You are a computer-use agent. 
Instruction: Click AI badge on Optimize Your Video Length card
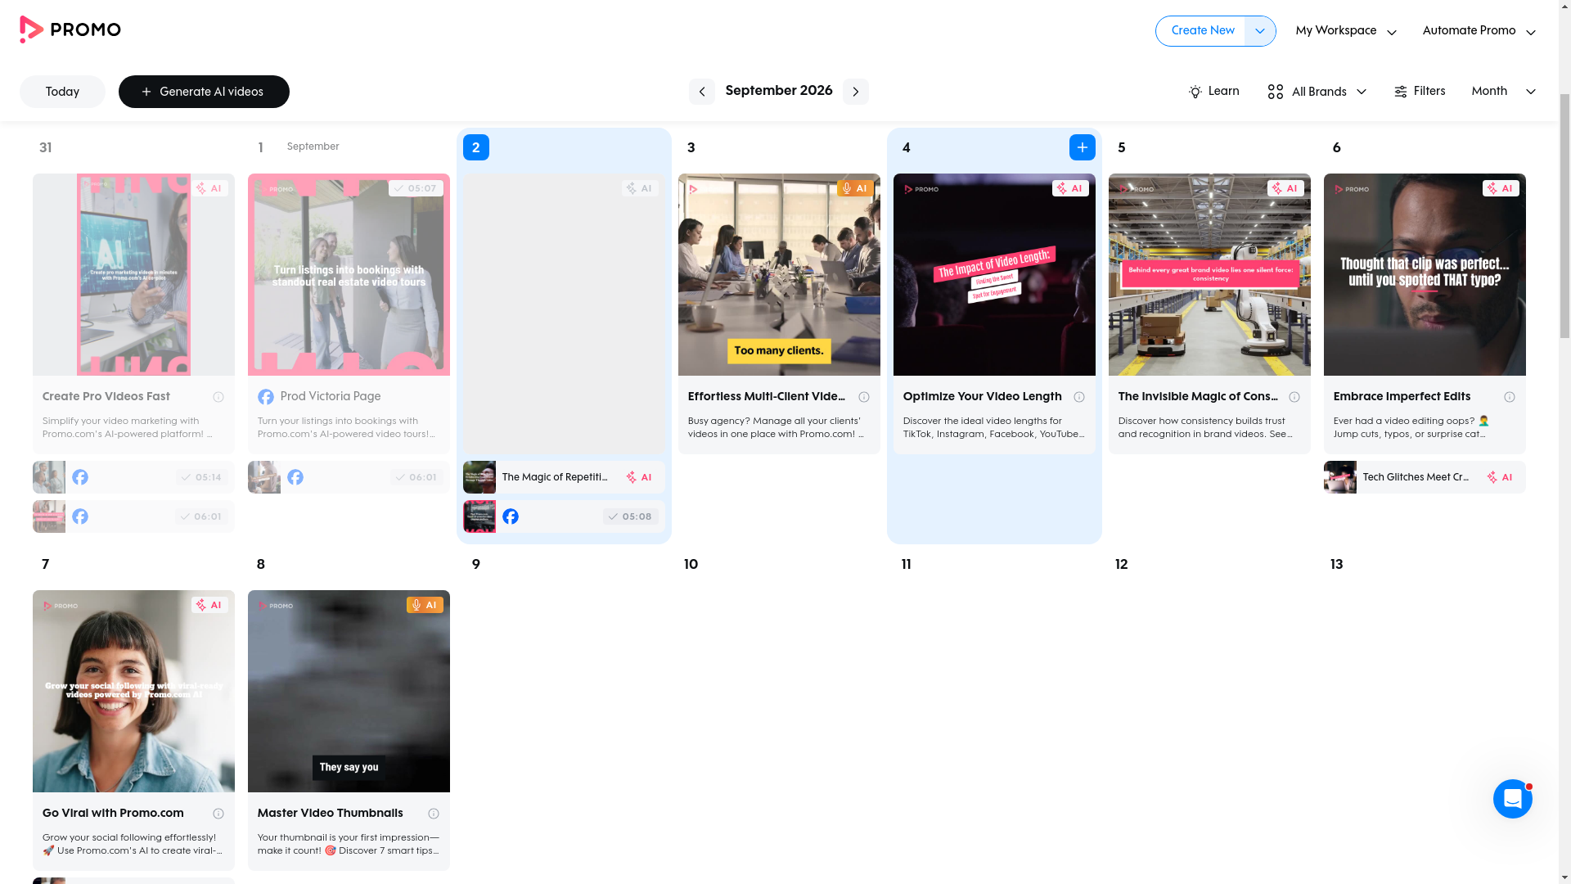point(1069,188)
